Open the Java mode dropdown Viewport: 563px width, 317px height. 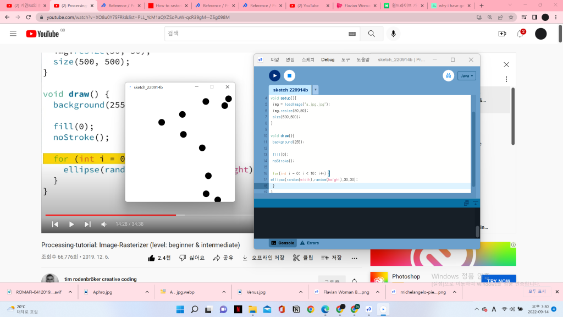coord(466,76)
